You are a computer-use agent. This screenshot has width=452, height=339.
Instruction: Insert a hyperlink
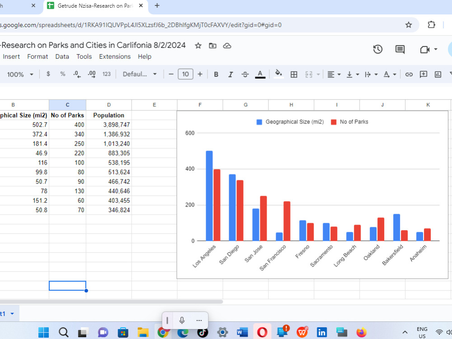tap(409, 75)
